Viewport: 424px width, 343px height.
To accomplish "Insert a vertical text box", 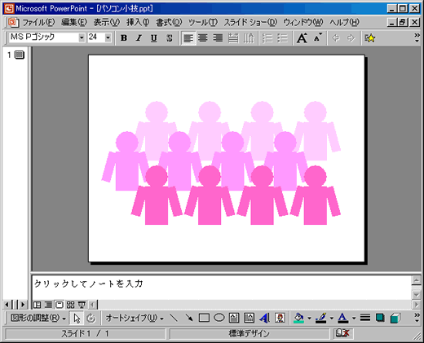I will [x=249, y=318].
